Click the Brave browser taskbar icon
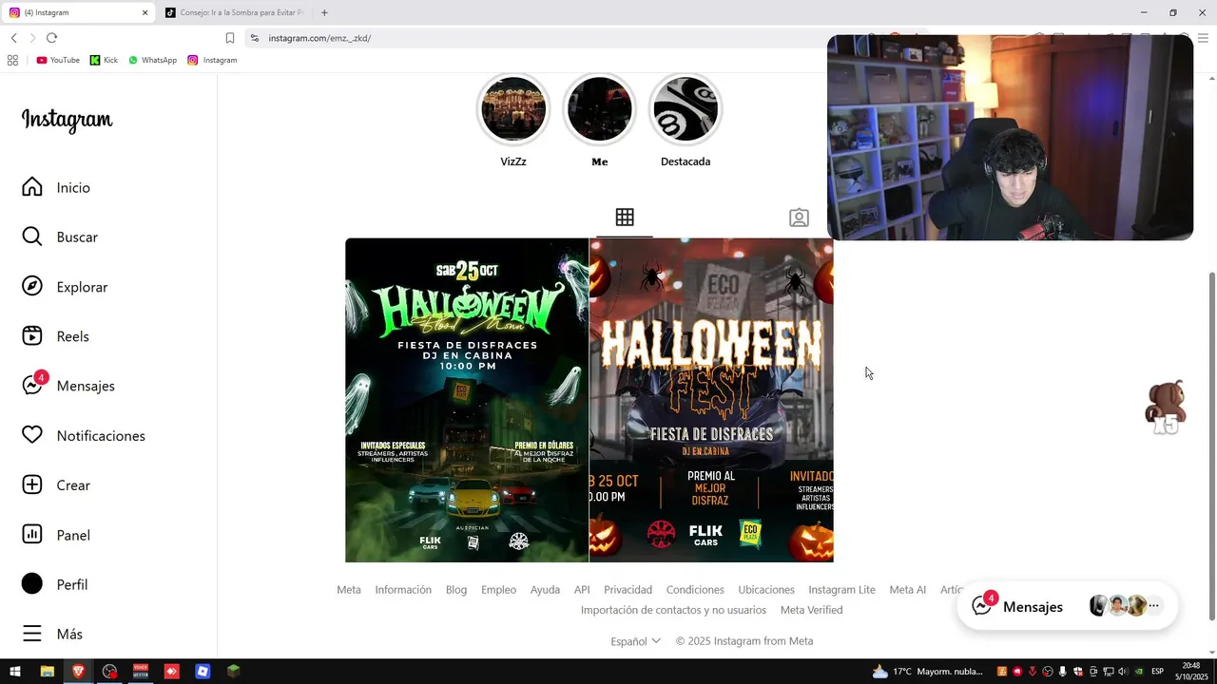The image size is (1217, 684). [x=78, y=672]
